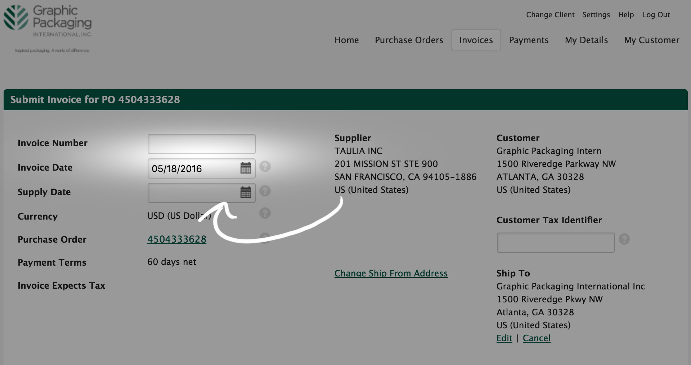Viewport: 691px width, 365px height.
Task: Click Log Out
Action: (x=656, y=15)
